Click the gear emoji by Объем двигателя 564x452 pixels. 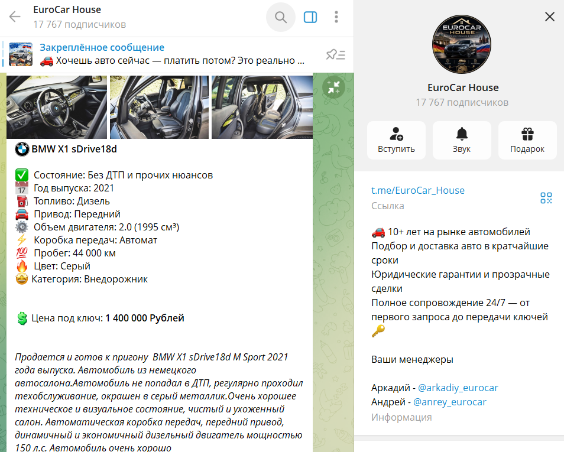[22, 227]
